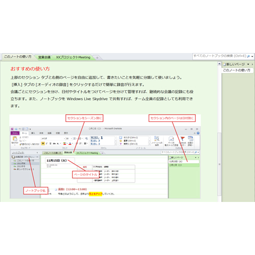255x255 pixels.
Task: Toggle the highlighted Bold button in the embedded ribbon
Action: click(x=43, y=143)
